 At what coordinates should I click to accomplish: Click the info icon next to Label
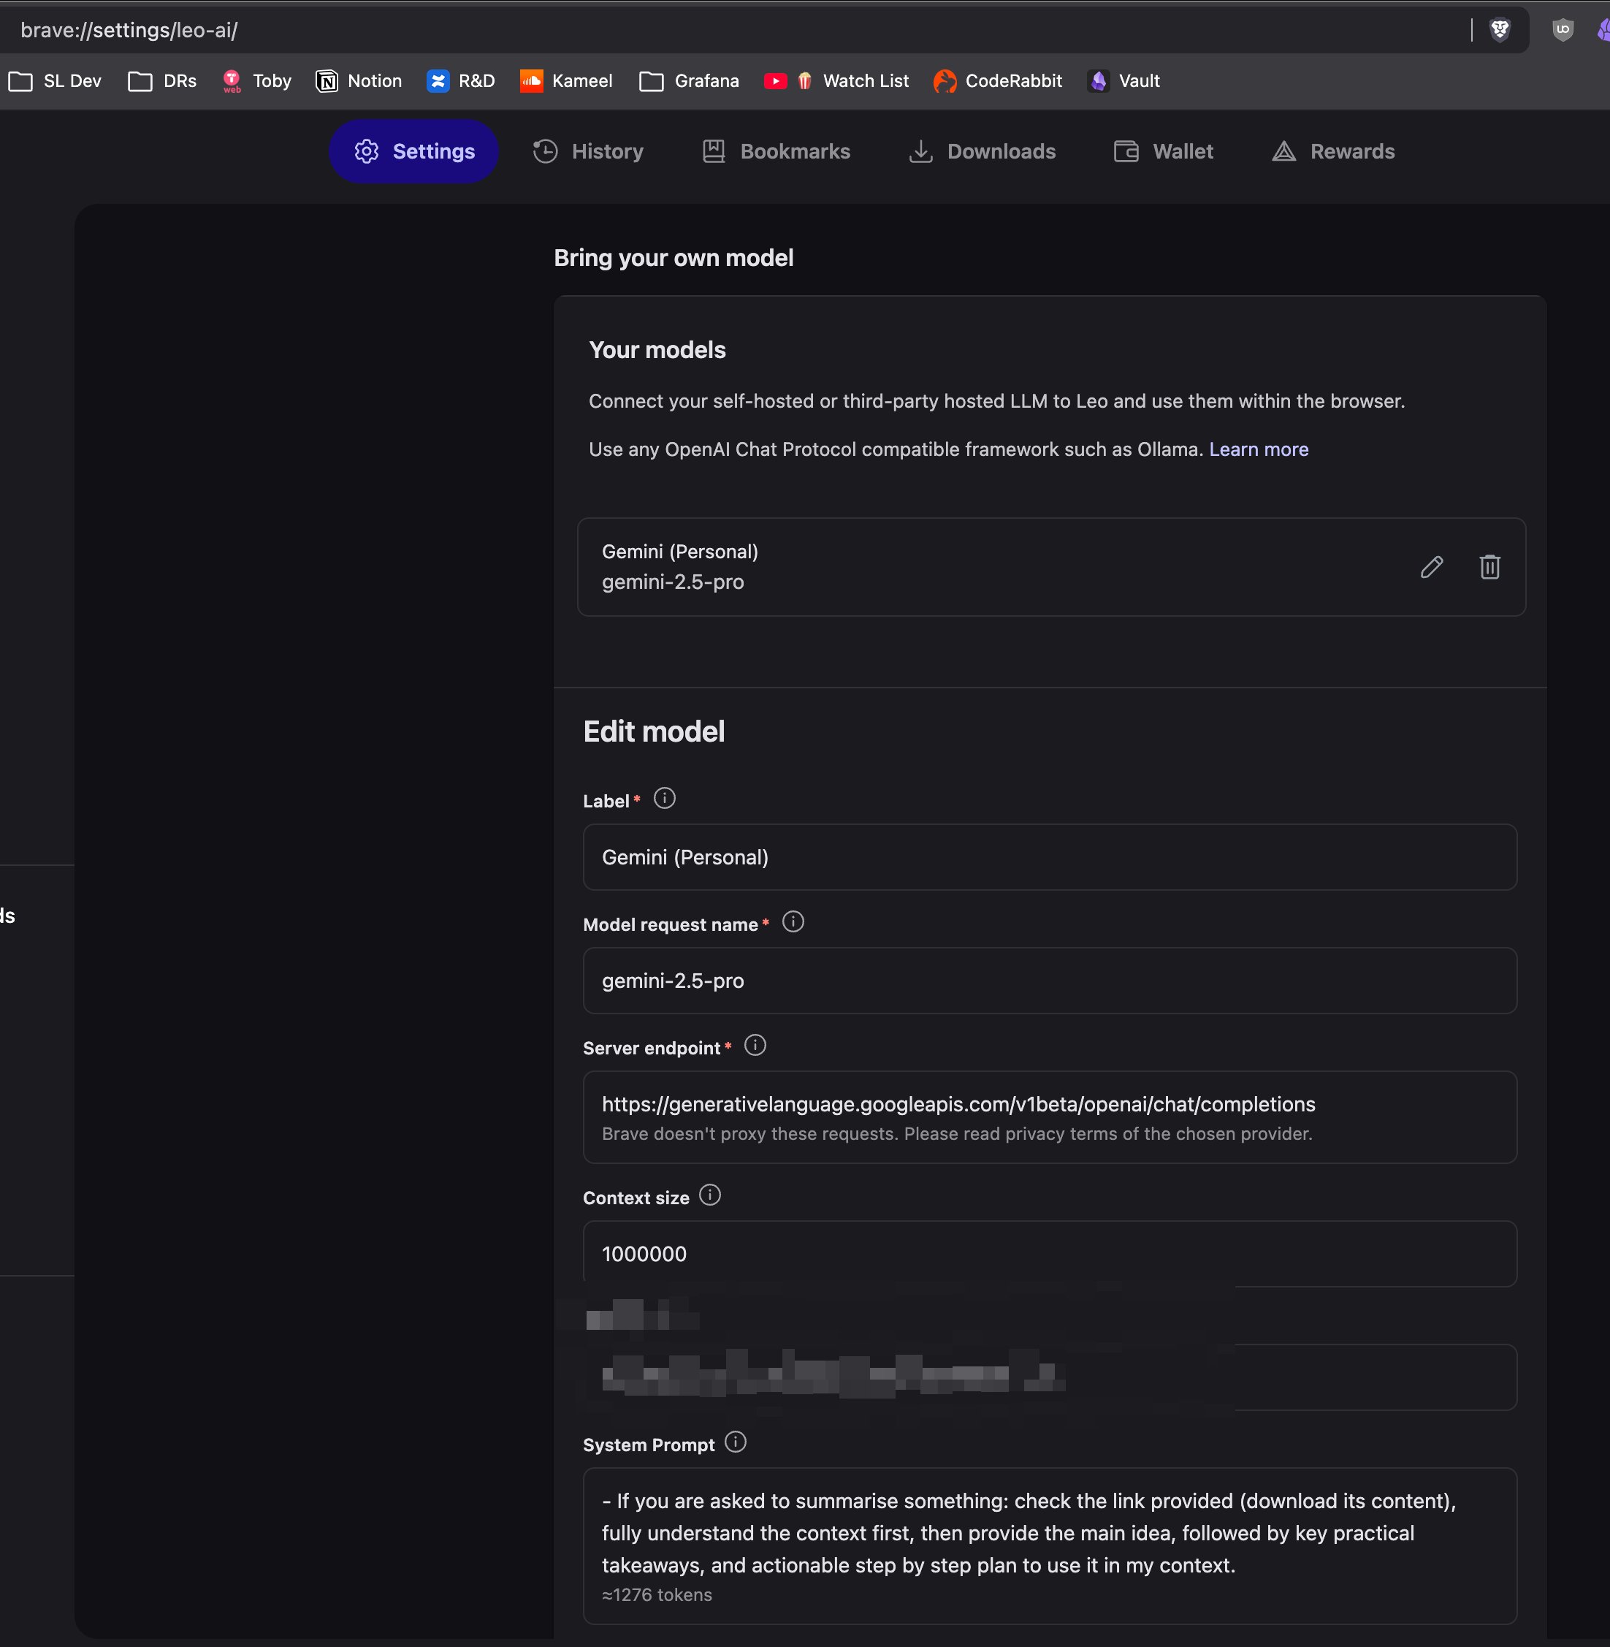tap(665, 799)
